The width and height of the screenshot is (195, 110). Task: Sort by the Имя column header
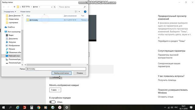pyautogui.click(x=28, y=16)
